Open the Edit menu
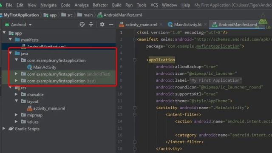Viewport: 272px width, 153px height. pyautogui.click(x=20, y=5)
